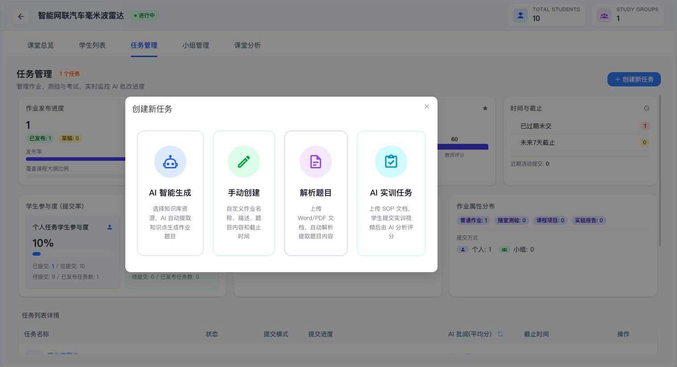
Task: Click the 随堂测验: 0 tag
Action: coord(512,220)
